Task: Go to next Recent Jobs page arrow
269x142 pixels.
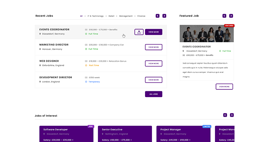Action: (x=164, y=16)
